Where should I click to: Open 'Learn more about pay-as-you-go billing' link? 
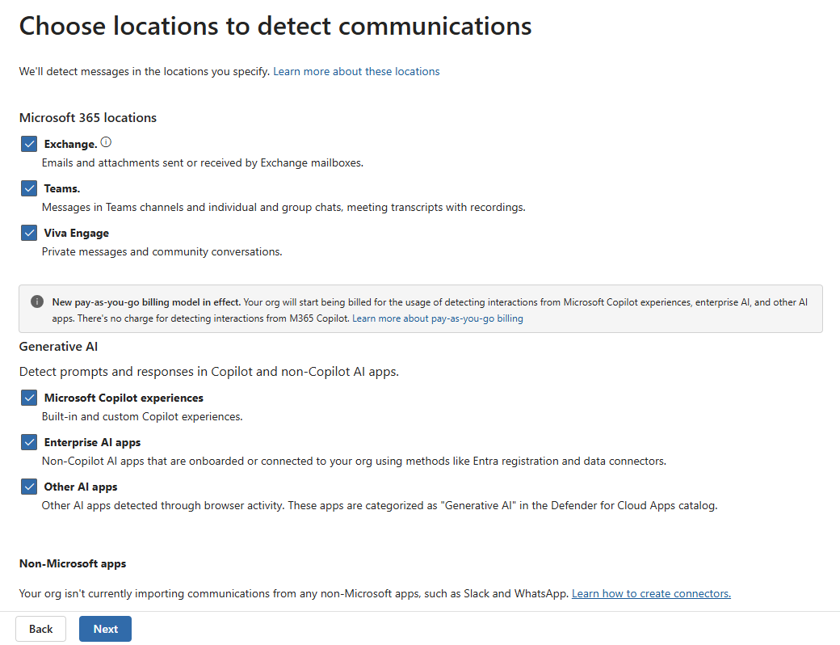coord(438,318)
